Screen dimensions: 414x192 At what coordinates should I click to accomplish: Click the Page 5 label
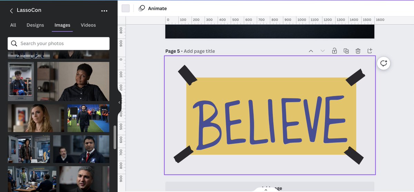coord(172,51)
